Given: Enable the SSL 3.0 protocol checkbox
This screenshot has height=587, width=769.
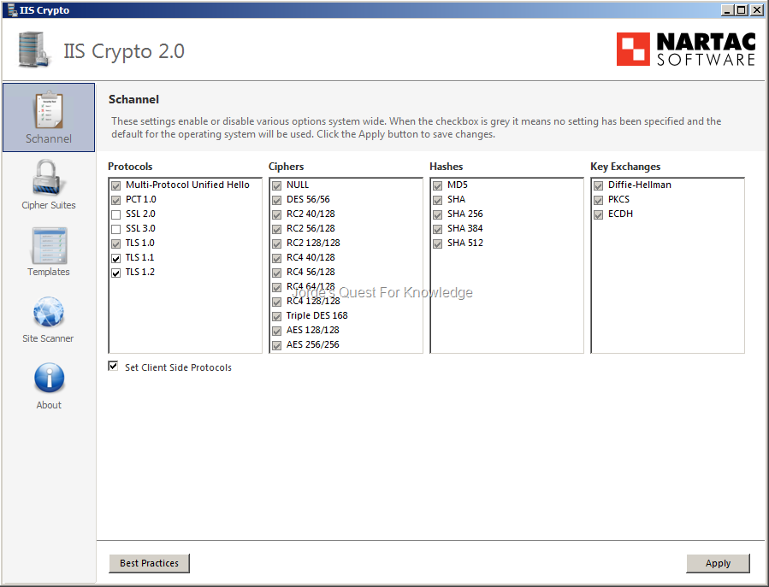Looking at the screenshot, I should pos(115,229).
